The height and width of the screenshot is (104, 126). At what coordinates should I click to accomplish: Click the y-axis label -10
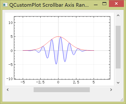click(10, 79)
